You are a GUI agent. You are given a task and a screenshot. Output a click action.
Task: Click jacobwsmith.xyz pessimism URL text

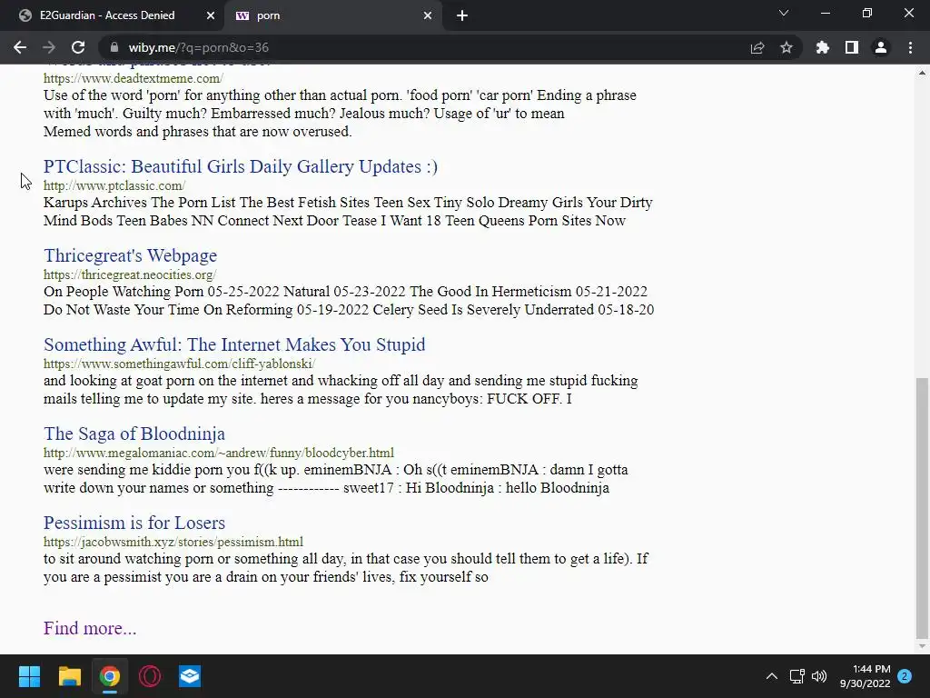pyautogui.click(x=173, y=542)
